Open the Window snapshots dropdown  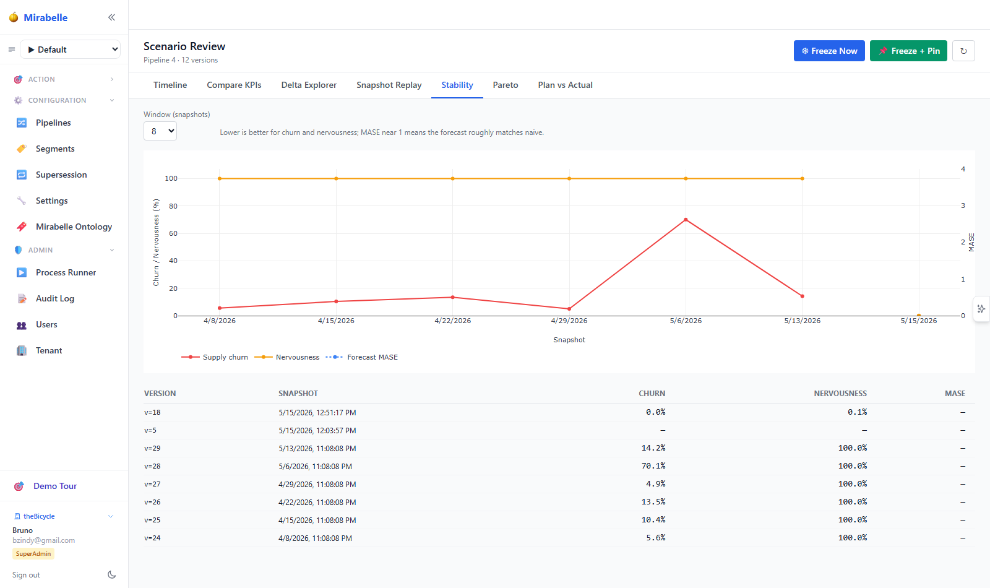160,131
